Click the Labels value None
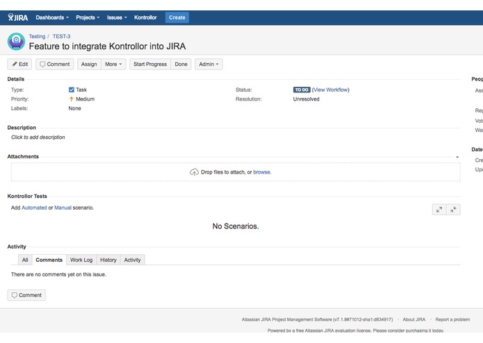 pyautogui.click(x=74, y=108)
